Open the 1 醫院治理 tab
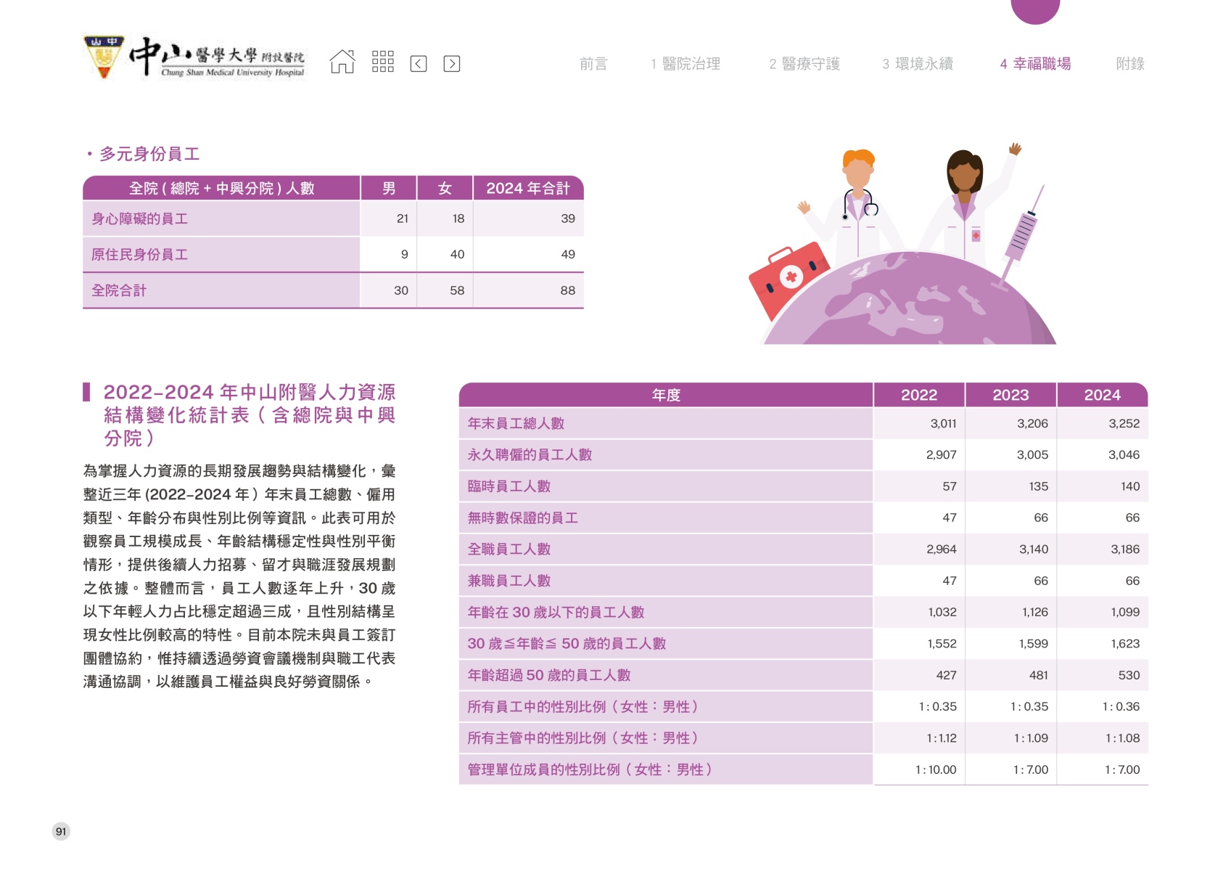Image resolution: width=1231 pixels, height=871 pixels. tap(686, 64)
